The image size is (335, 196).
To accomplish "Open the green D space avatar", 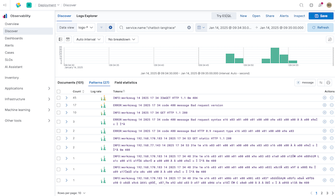I will (x=29, y=5).
